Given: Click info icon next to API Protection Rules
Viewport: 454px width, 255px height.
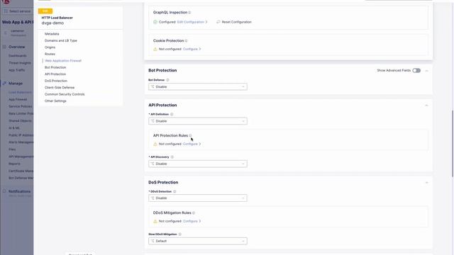Looking at the screenshot, I should click(x=190, y=135).
